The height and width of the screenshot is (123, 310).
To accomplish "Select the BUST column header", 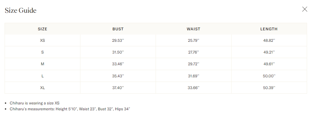I will [x=118, y=29].
